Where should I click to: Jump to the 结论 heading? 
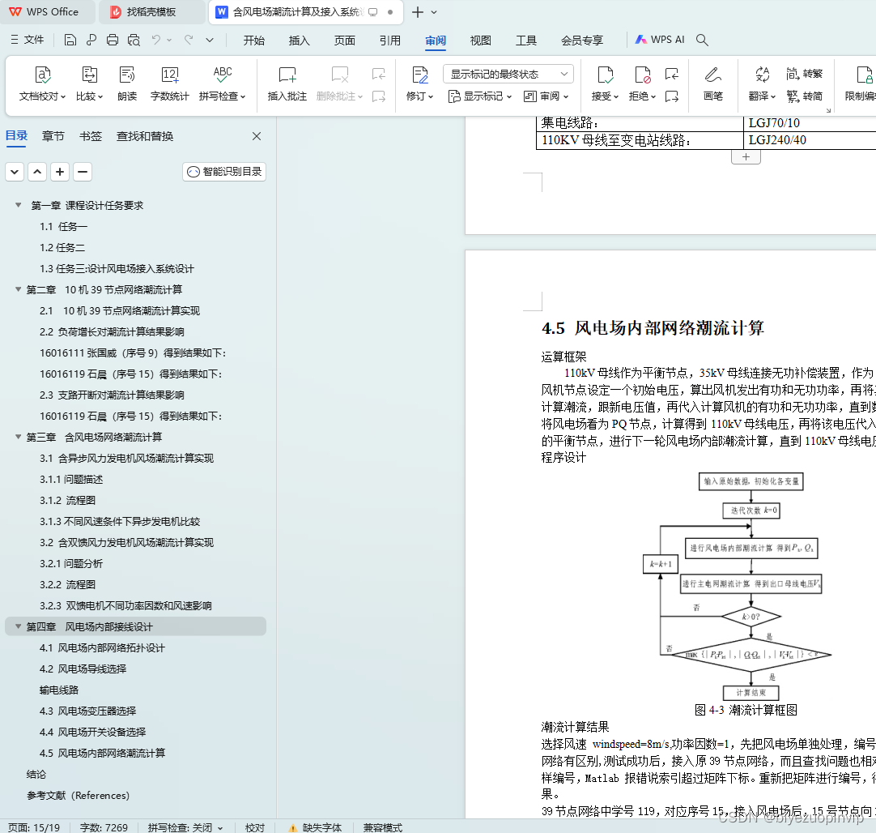point(36,775)
